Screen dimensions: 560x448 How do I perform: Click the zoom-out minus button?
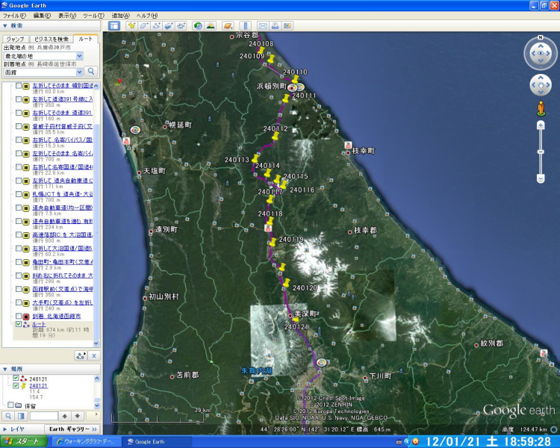pos(541,178)
